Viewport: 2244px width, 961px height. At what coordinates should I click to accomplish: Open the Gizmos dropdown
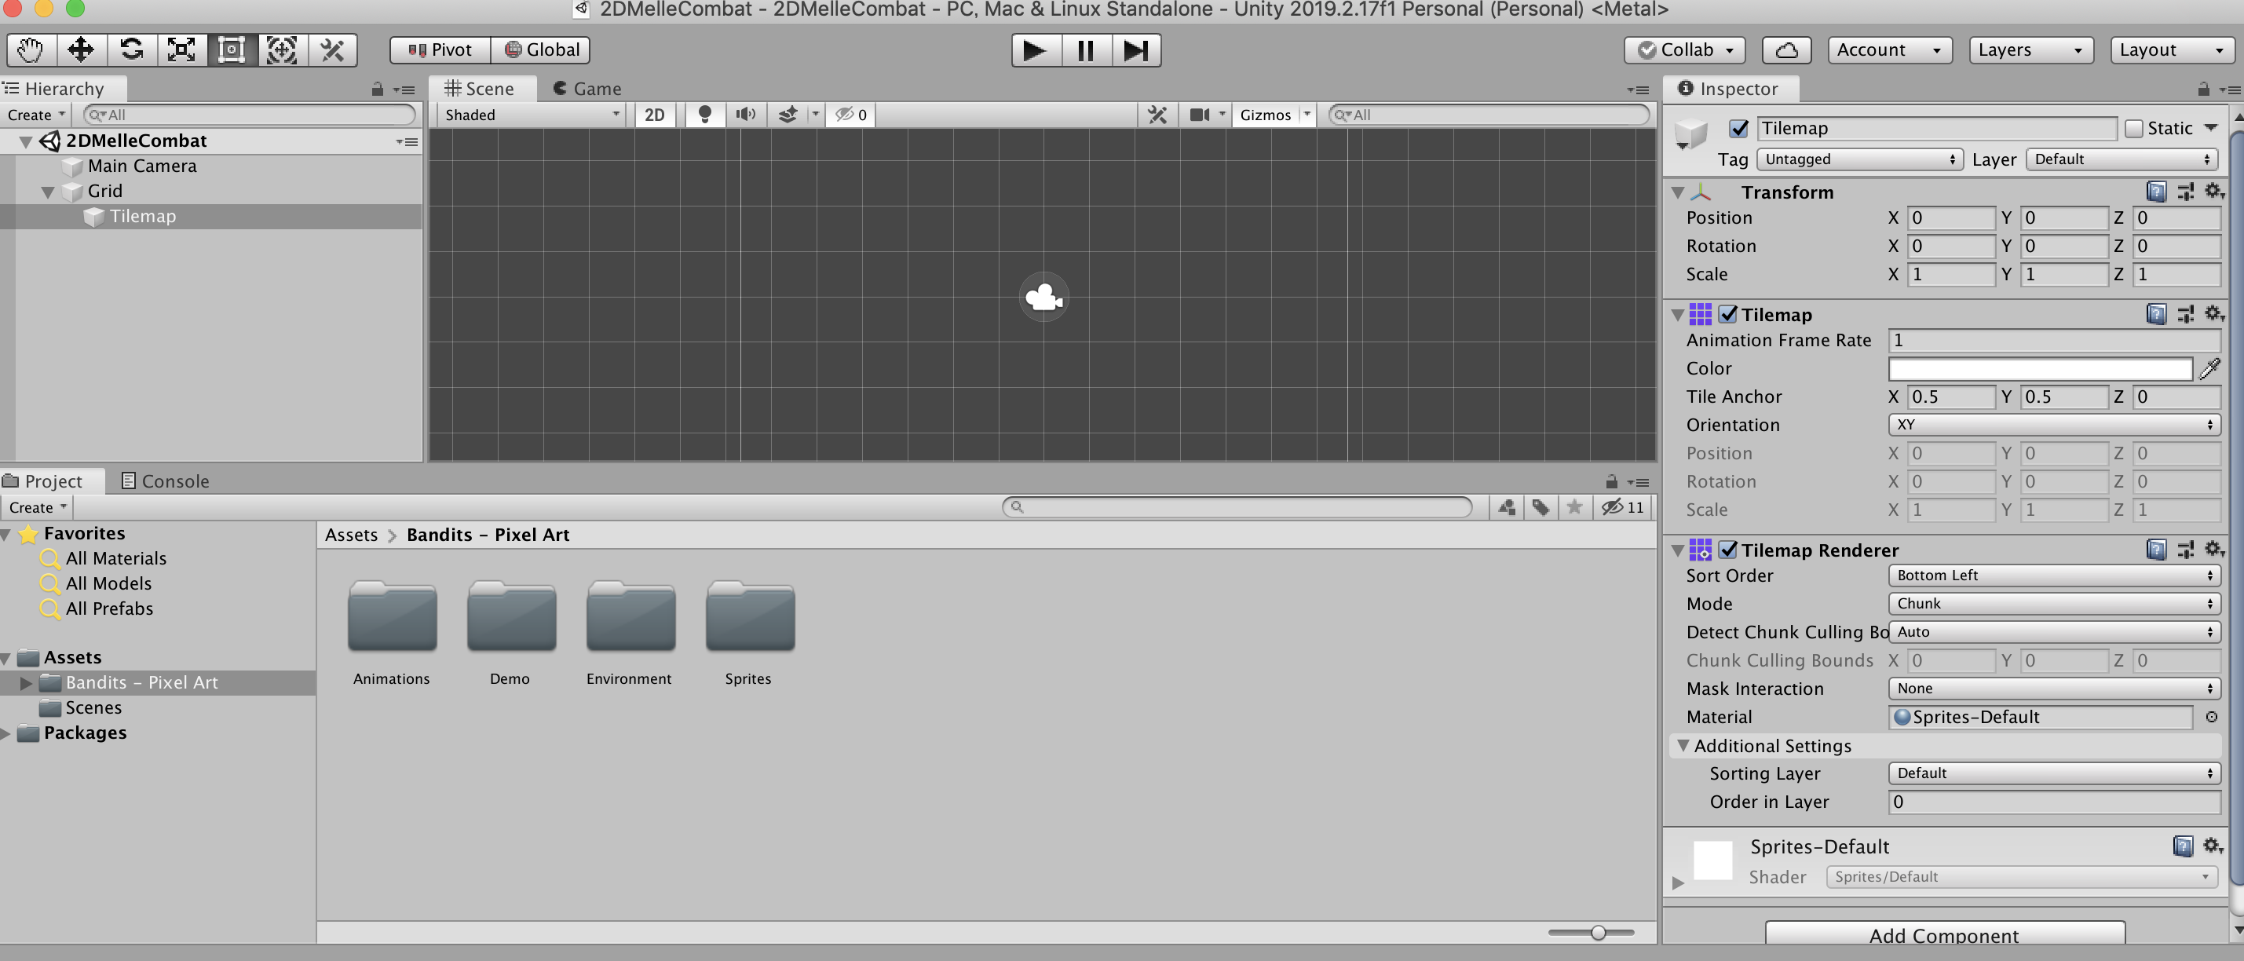1274,114
